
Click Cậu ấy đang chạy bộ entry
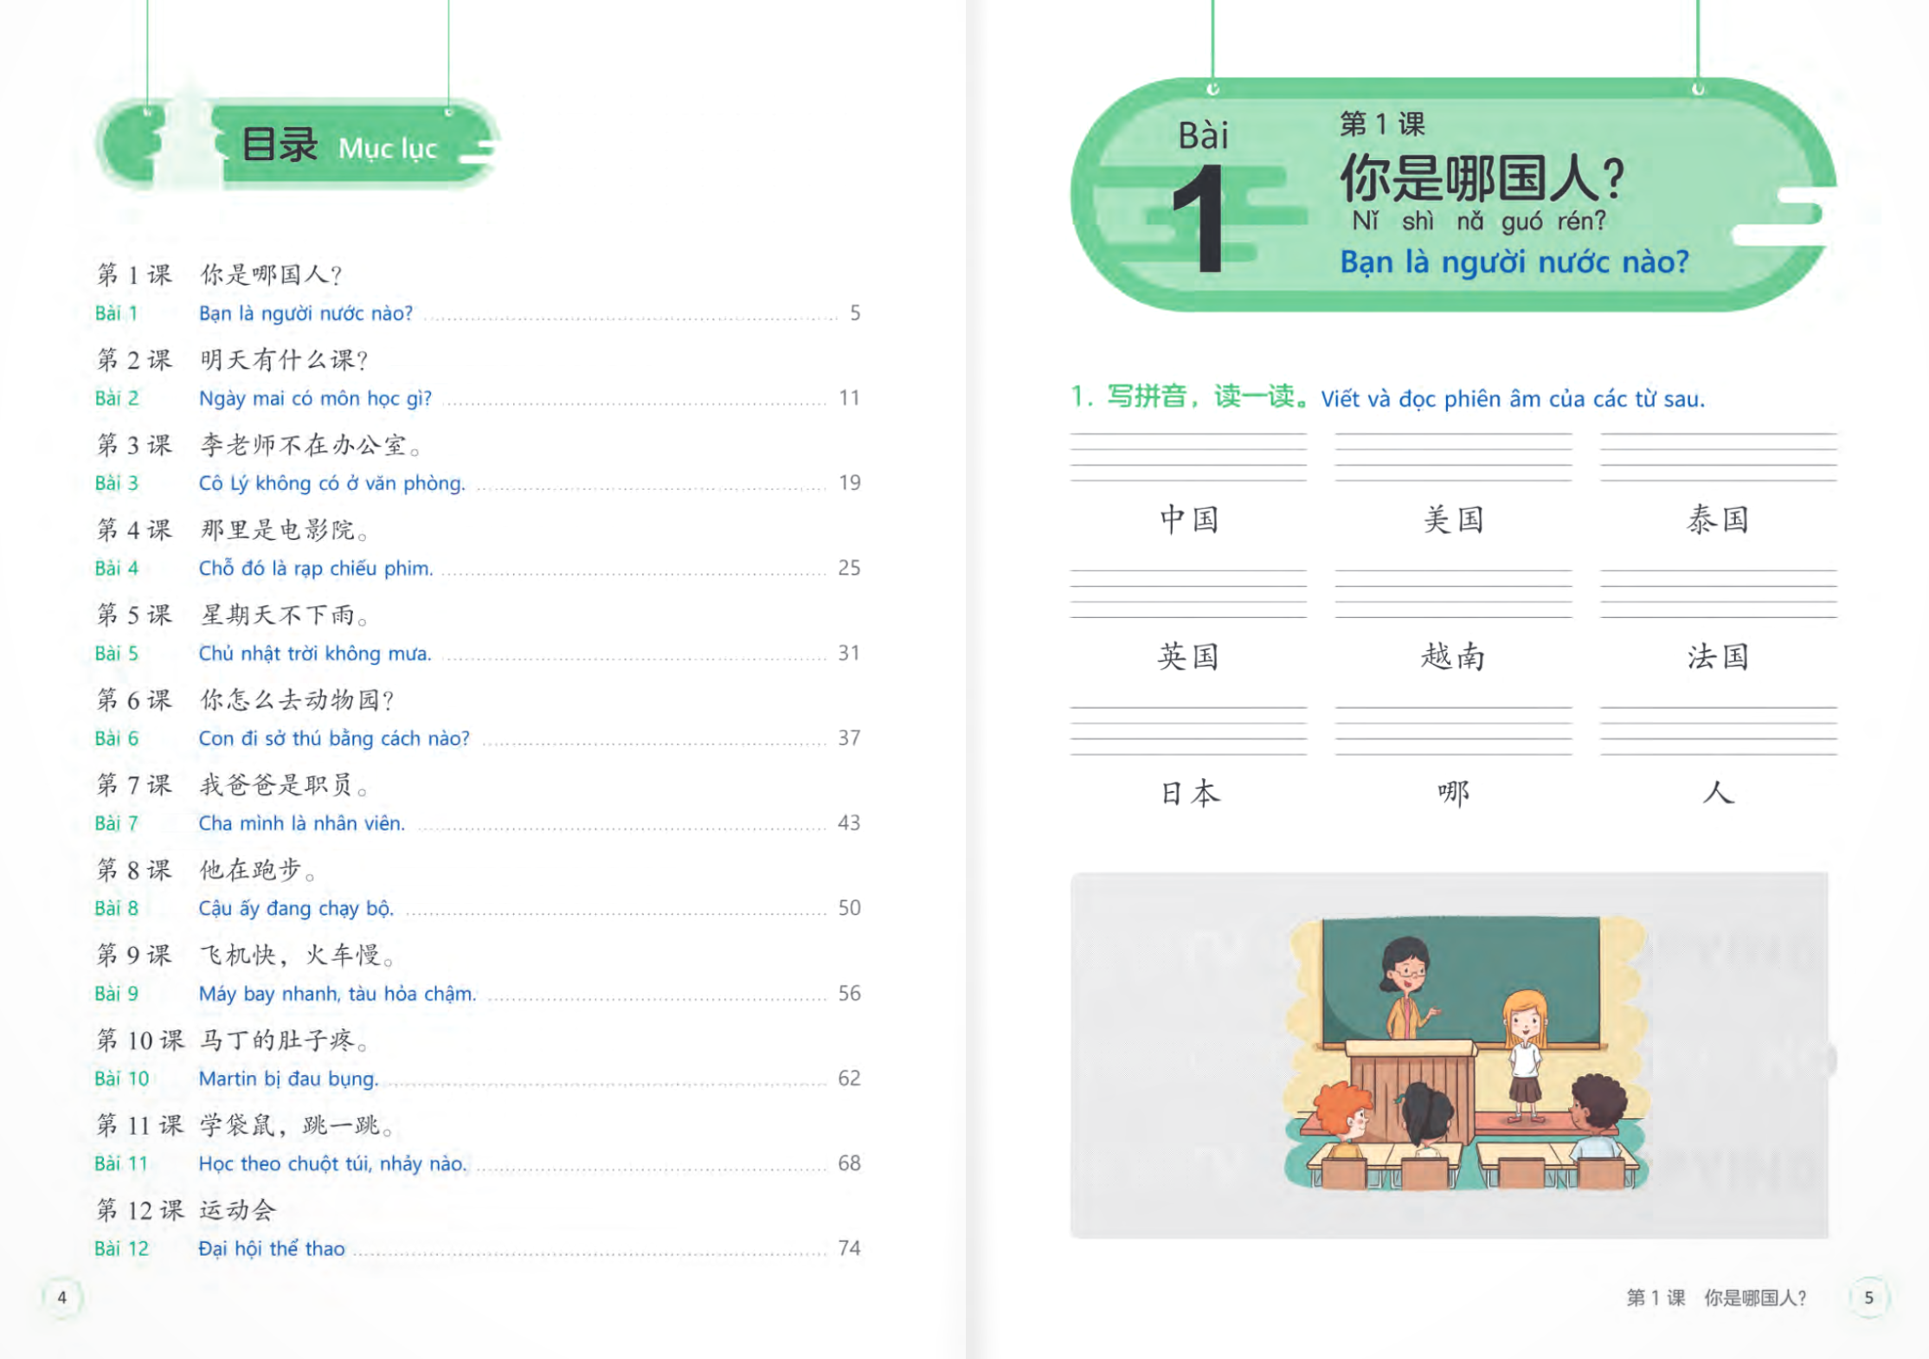pos(296,908)
